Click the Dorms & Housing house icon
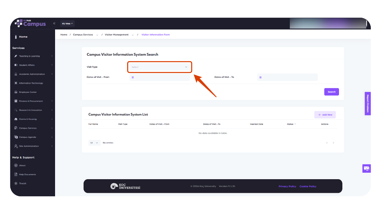The height and width of the screenshot is (214, 381). (16, 119)
